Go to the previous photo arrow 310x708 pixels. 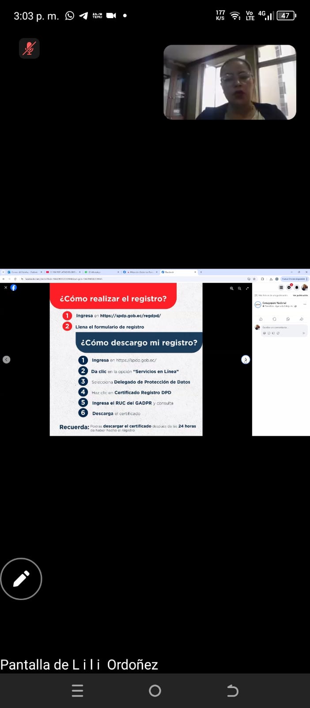point(7,360)
